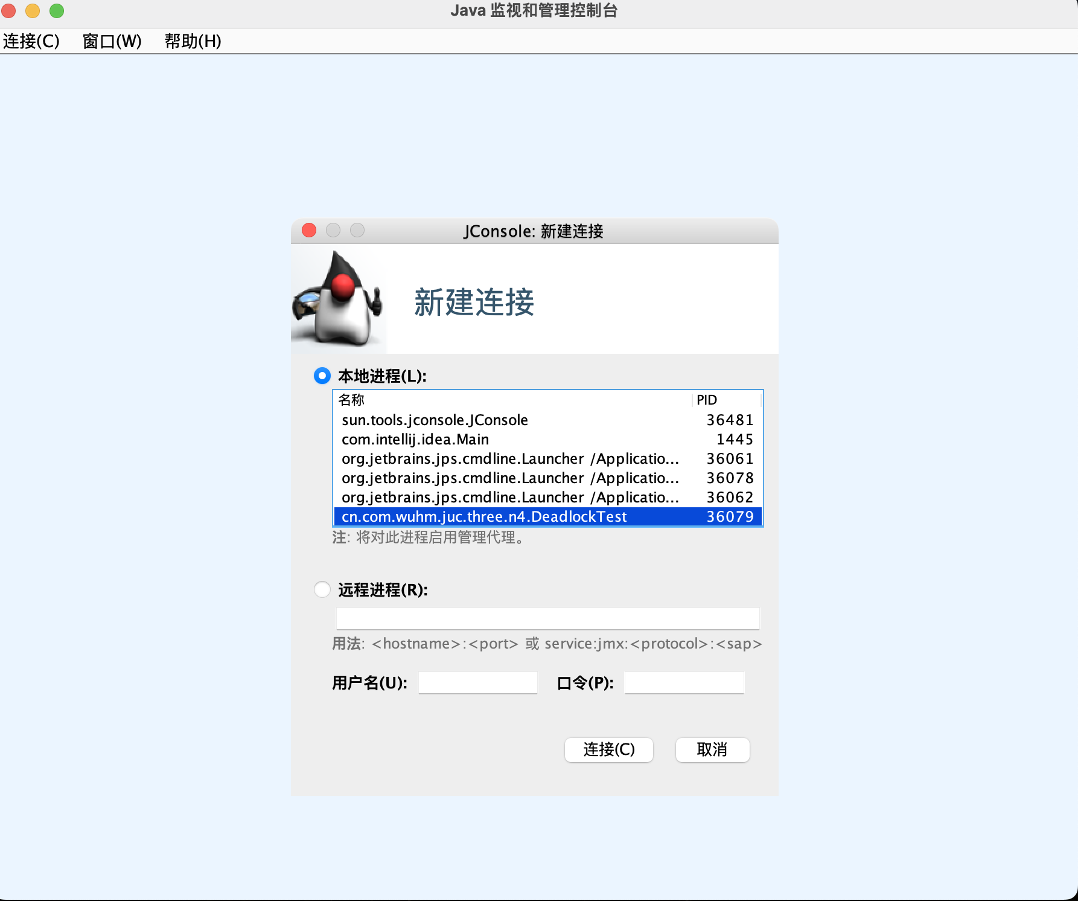Viewport: 1078px width, 901px height.
Task: Select the 远程进程(R) radio button
Action: click(x=322, y=589)
